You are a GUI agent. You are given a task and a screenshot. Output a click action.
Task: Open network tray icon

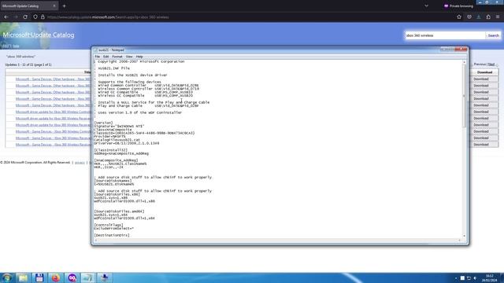469,277
